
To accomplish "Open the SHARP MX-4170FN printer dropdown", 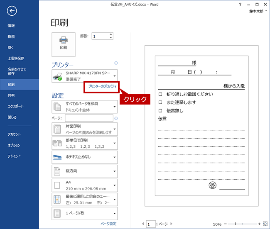I will pos(85,76).
